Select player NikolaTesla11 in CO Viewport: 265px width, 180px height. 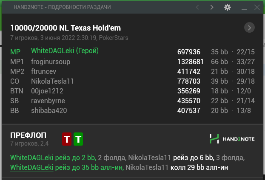click(52, 81)
